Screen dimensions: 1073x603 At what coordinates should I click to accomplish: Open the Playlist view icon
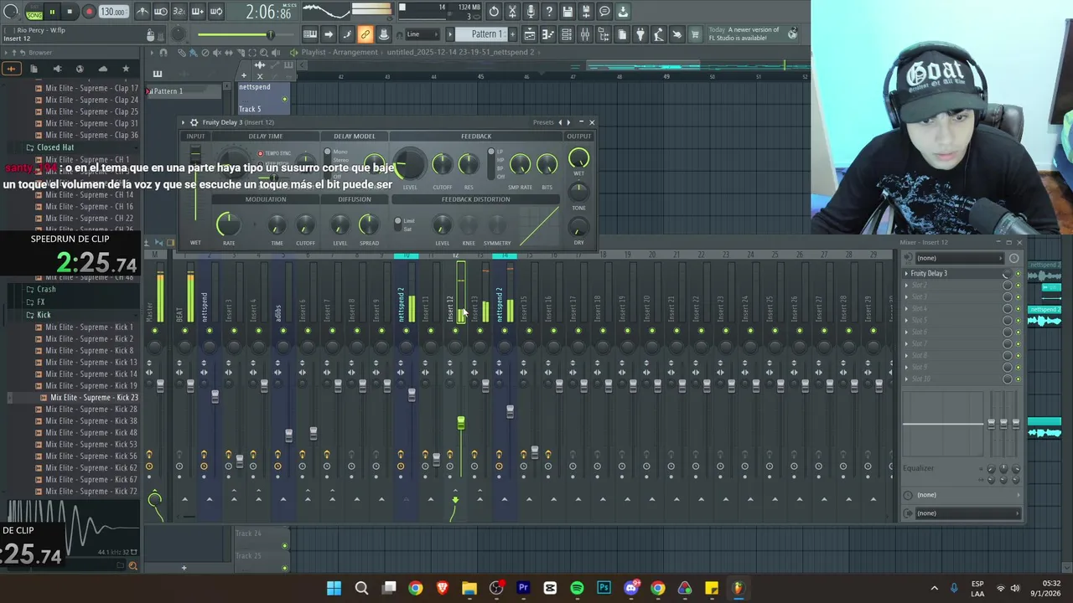pos(530,34)
